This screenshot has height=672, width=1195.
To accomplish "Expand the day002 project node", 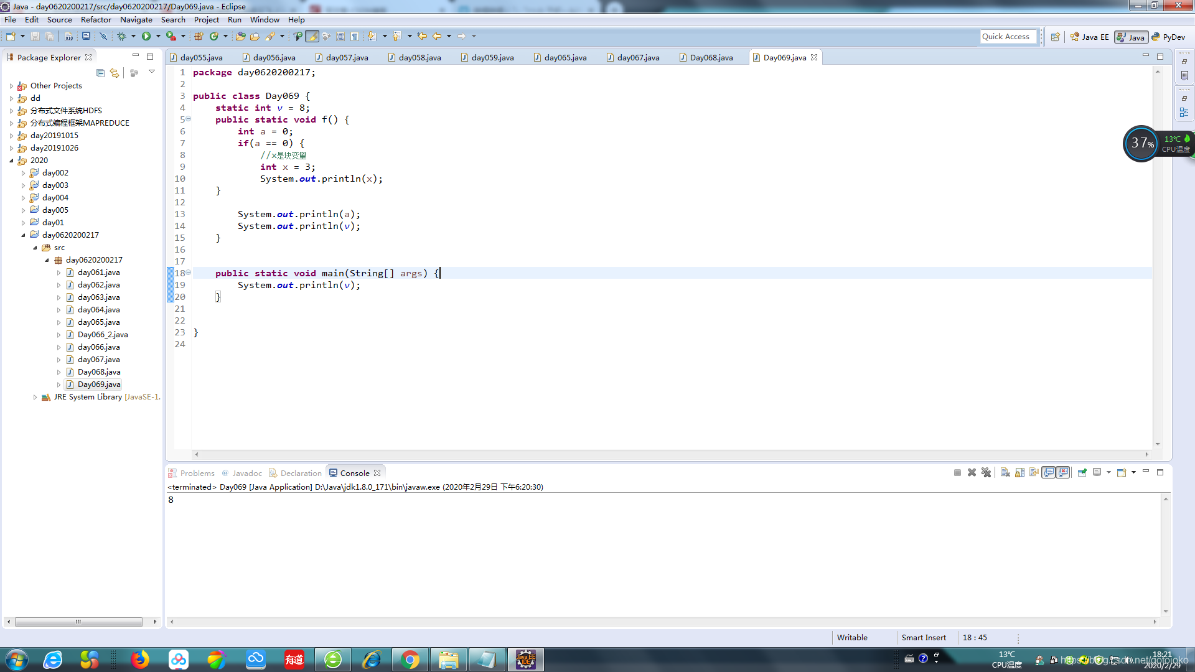I will [x=23, y=173].
